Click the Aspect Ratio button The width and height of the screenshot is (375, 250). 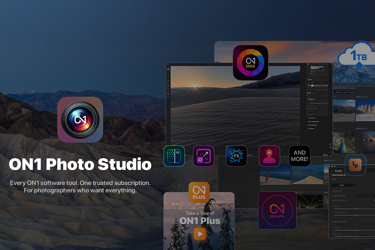pyautogui.click(x=362, y=195)
